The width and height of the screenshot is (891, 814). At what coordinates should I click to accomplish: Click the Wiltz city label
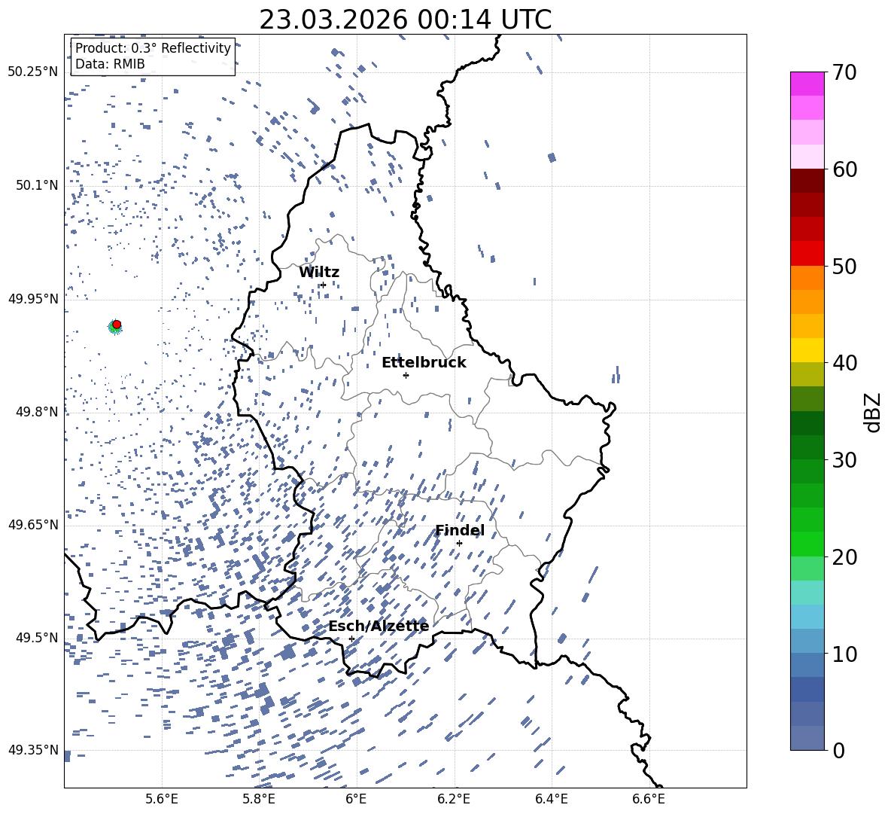coord(319,273)
